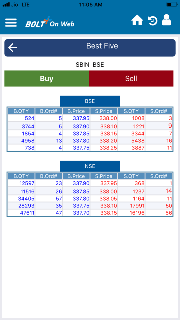The image size is (180, 320).
Task: Tap the signal strength bars
Action: tap(6, 4)
